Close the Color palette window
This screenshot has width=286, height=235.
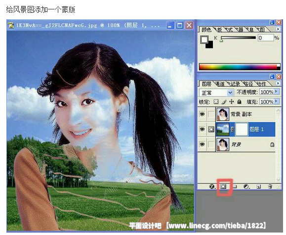(278, 22)
